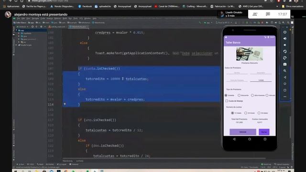Open Facebook bookmark in bookmarks bar
This screenshot has width=306, height=172.
point(85,6)
